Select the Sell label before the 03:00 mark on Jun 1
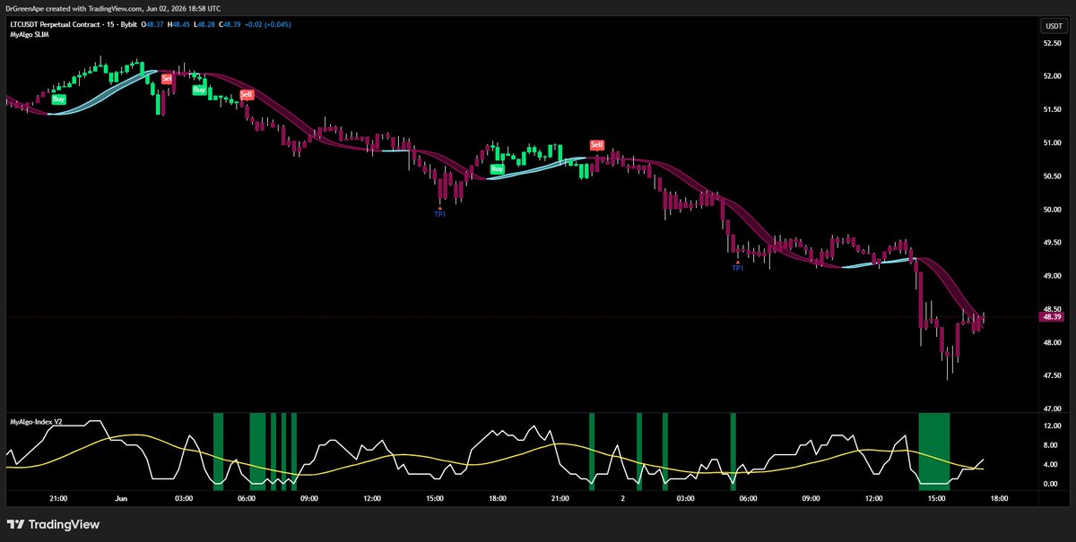The image size is (1076, 542). 167,79
